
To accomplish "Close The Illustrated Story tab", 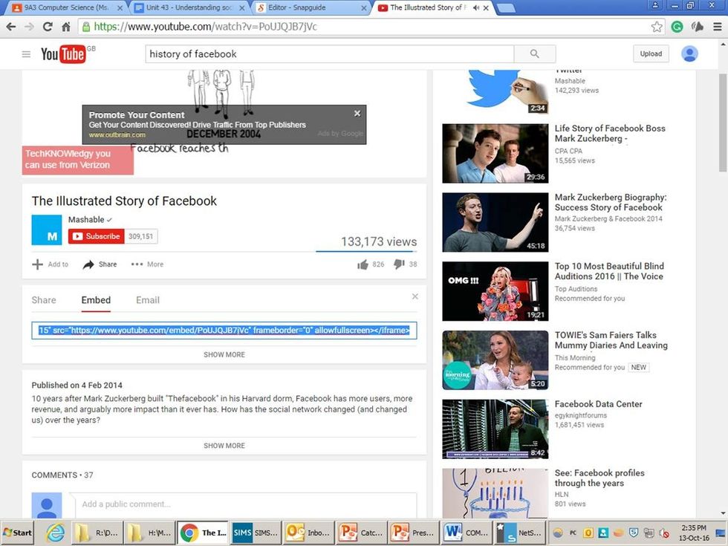I will click(x=486, y=8).
